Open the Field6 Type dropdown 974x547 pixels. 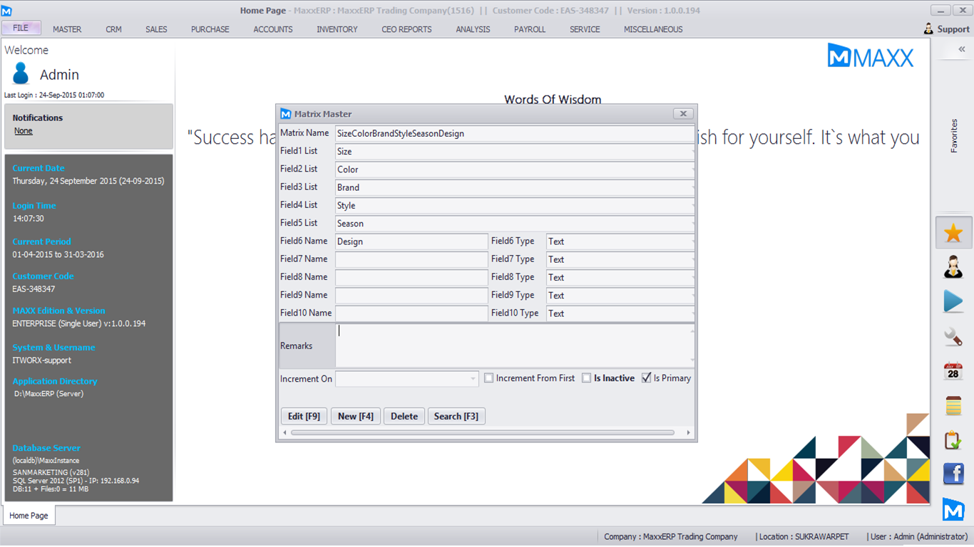coord(620,241)
